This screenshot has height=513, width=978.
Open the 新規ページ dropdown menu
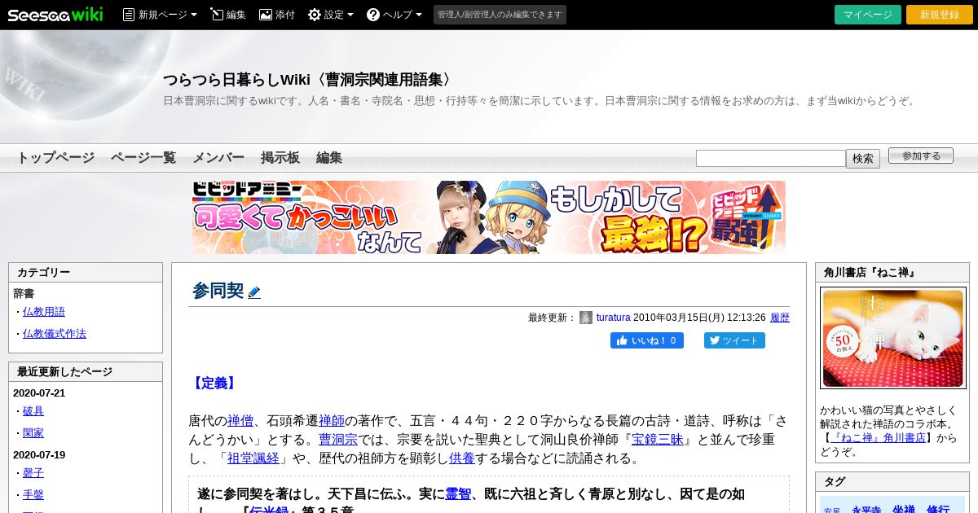160,15
